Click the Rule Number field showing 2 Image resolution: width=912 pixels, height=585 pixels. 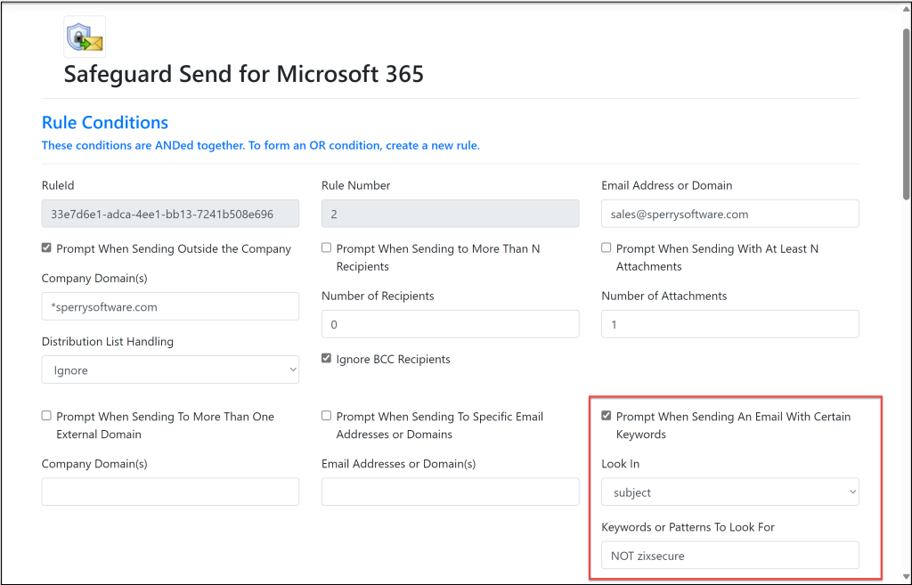coord(450,214)
